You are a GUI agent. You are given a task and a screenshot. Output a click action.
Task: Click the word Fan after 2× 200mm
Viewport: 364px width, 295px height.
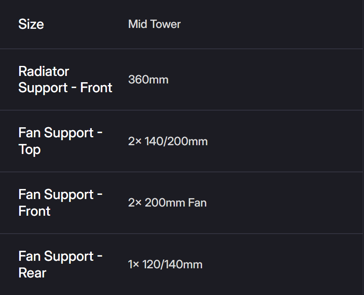pos(197,203)
